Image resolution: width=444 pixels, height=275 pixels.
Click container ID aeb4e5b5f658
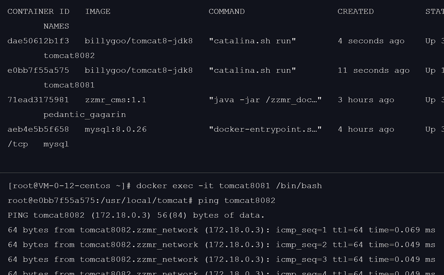click(38, 130)
